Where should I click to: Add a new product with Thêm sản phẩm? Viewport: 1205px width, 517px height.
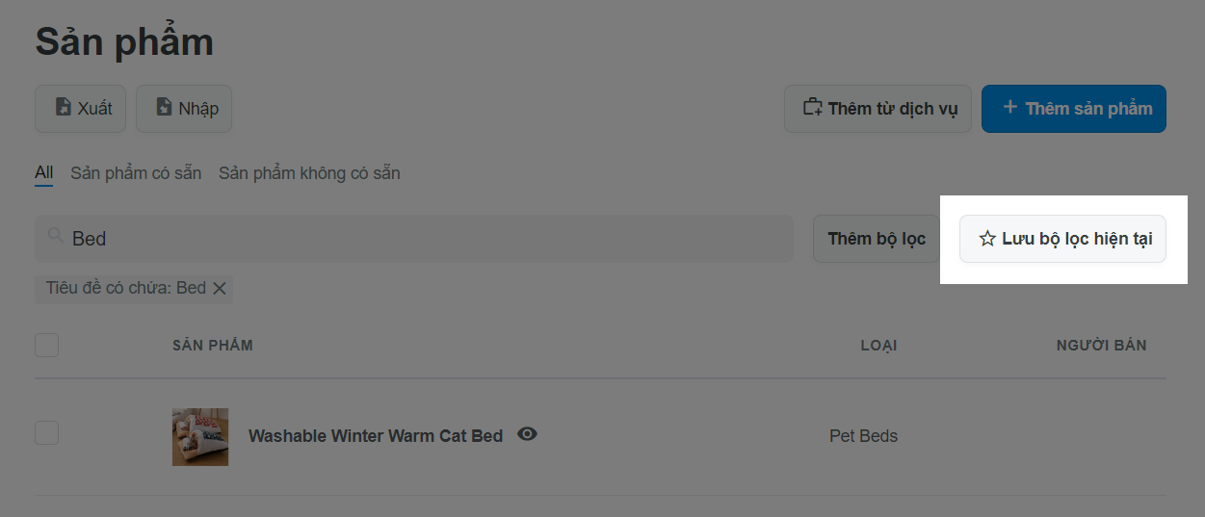coord(1074,108)
